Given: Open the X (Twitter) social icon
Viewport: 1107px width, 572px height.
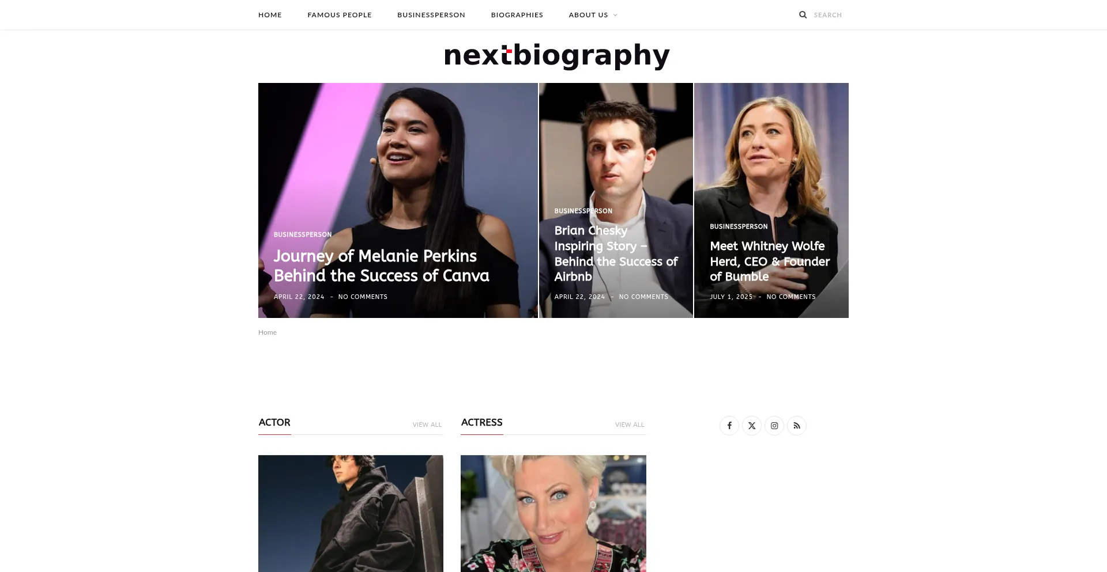Looking at the screenshot, I should (752, 426).
